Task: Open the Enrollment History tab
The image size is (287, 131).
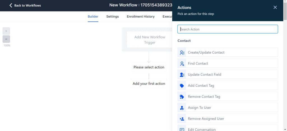Action: click(140, 16)
